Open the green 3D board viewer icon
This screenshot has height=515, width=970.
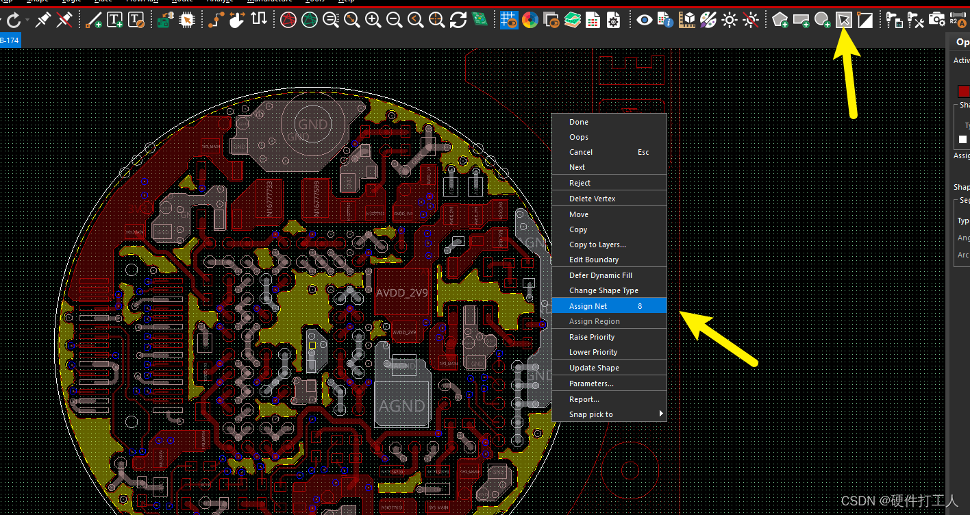[480, 20]
